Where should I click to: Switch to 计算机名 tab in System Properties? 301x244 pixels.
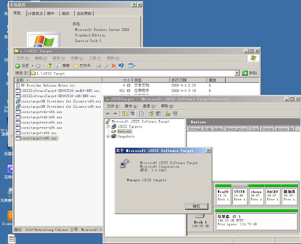(x=35, y=14)
